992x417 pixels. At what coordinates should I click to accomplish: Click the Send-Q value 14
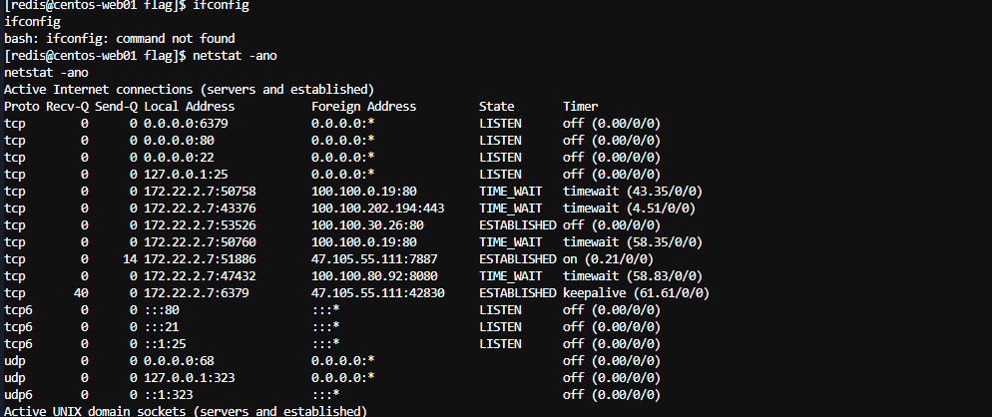(130, 259)
